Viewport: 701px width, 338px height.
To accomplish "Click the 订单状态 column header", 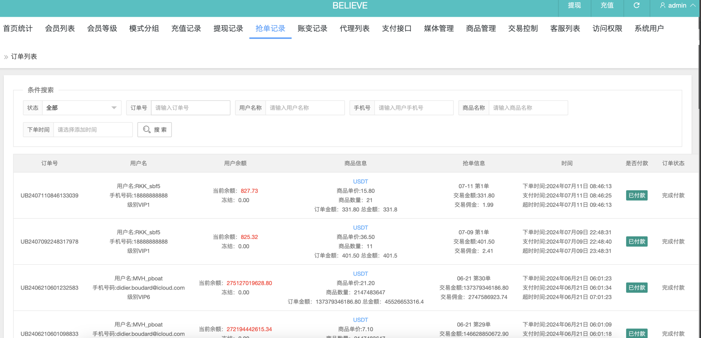I will [673, 163].
